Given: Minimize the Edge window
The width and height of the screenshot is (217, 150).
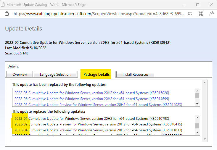Looking at the screenshot, I should (x=184, y=5).
